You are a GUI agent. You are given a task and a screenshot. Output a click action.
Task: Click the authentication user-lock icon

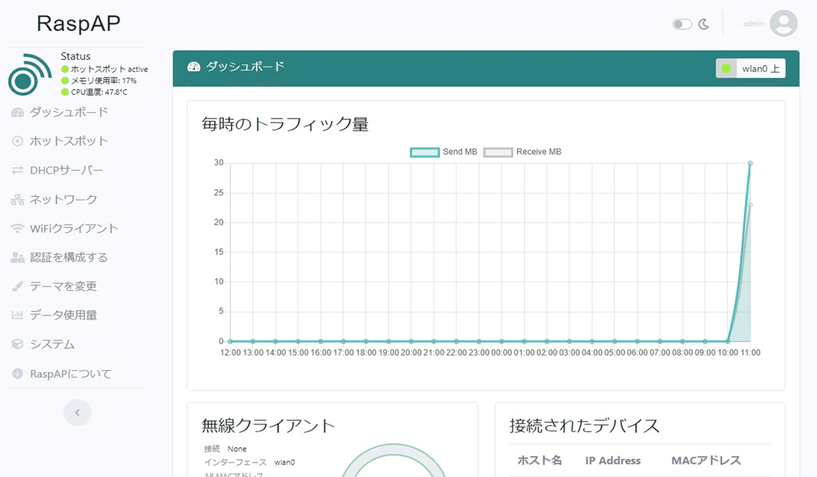click(x=18, y=258)
